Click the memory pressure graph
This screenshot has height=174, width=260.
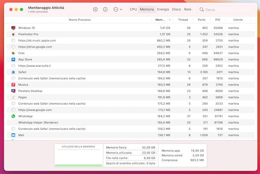(79, 157)
